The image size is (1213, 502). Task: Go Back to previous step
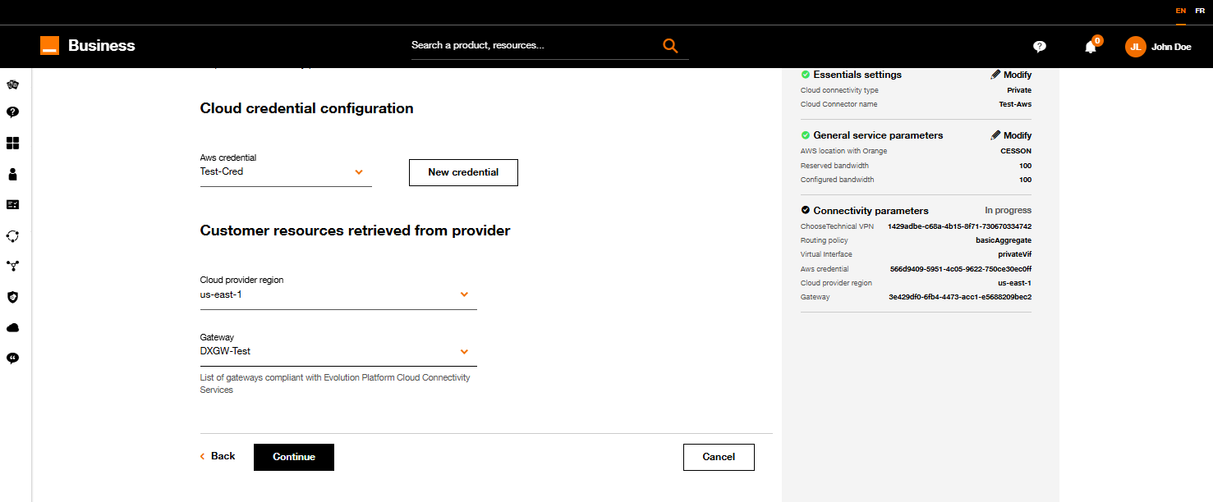218,456
